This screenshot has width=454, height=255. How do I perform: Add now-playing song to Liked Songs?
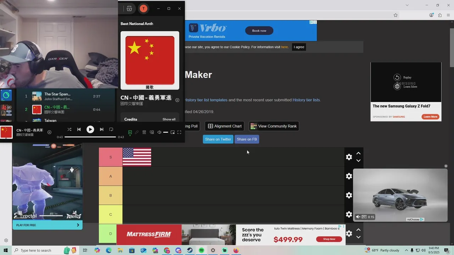point(49,132)
